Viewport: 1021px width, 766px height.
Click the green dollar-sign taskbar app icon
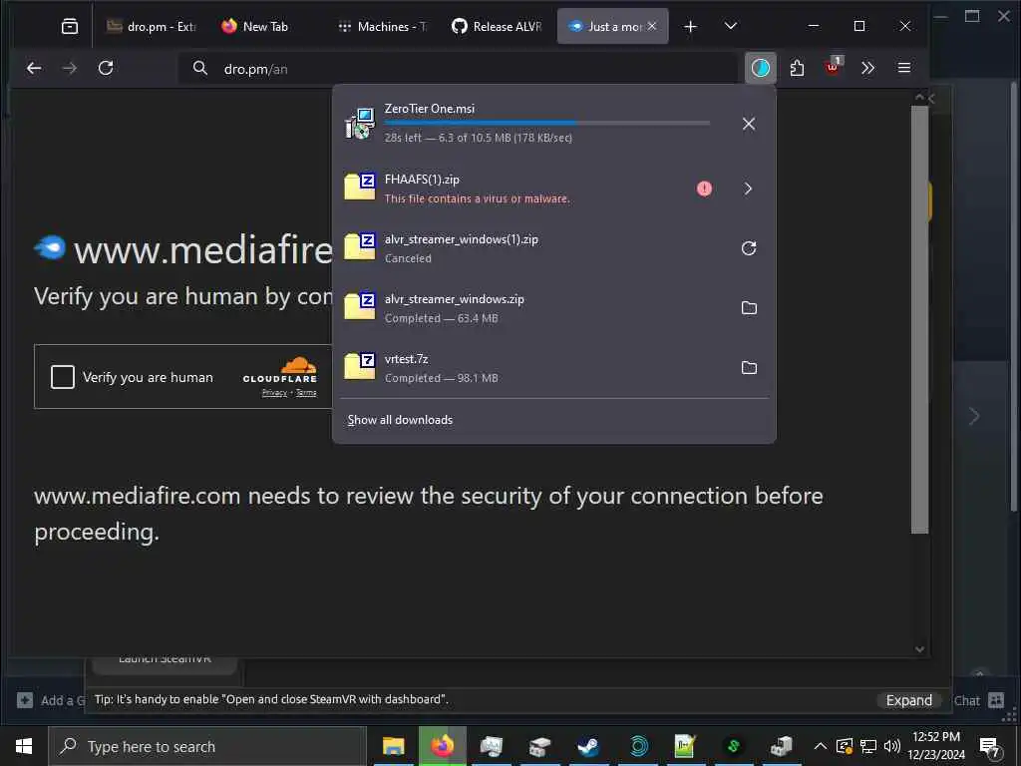coord(734,746)
